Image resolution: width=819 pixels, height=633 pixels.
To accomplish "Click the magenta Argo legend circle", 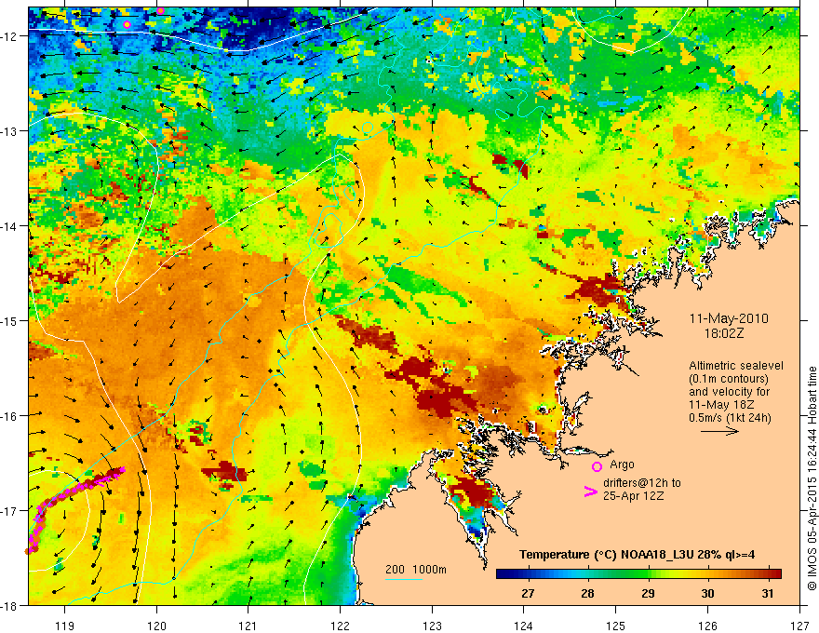I will point(597,466).
